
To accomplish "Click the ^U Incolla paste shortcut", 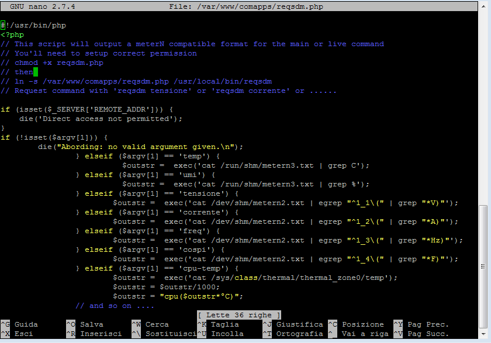I will coord(221,334).
